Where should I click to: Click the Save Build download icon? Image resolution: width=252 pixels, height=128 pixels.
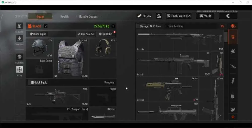19,38
